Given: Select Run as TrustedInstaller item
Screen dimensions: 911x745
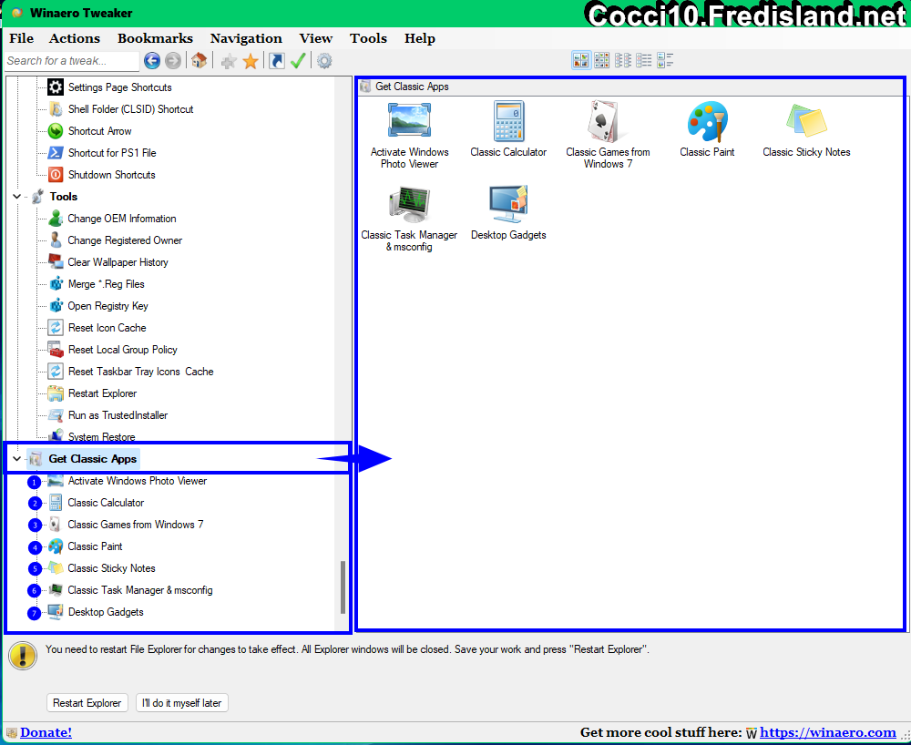Looking at the screenshot, I should [x=118, y=415].
